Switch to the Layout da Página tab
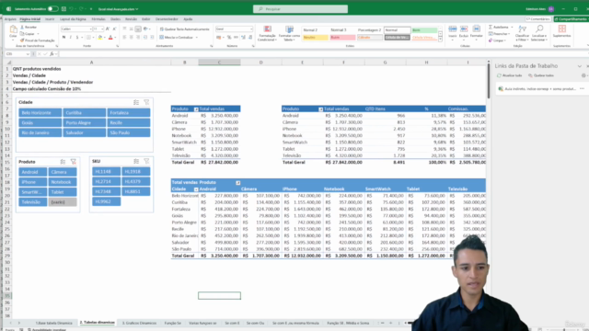 tap(73, 18)
